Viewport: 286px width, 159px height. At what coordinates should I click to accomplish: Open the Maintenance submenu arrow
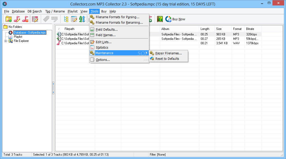147,53
